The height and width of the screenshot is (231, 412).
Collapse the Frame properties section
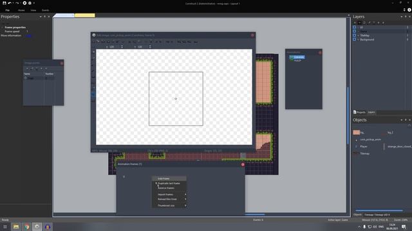coord(3,28)
